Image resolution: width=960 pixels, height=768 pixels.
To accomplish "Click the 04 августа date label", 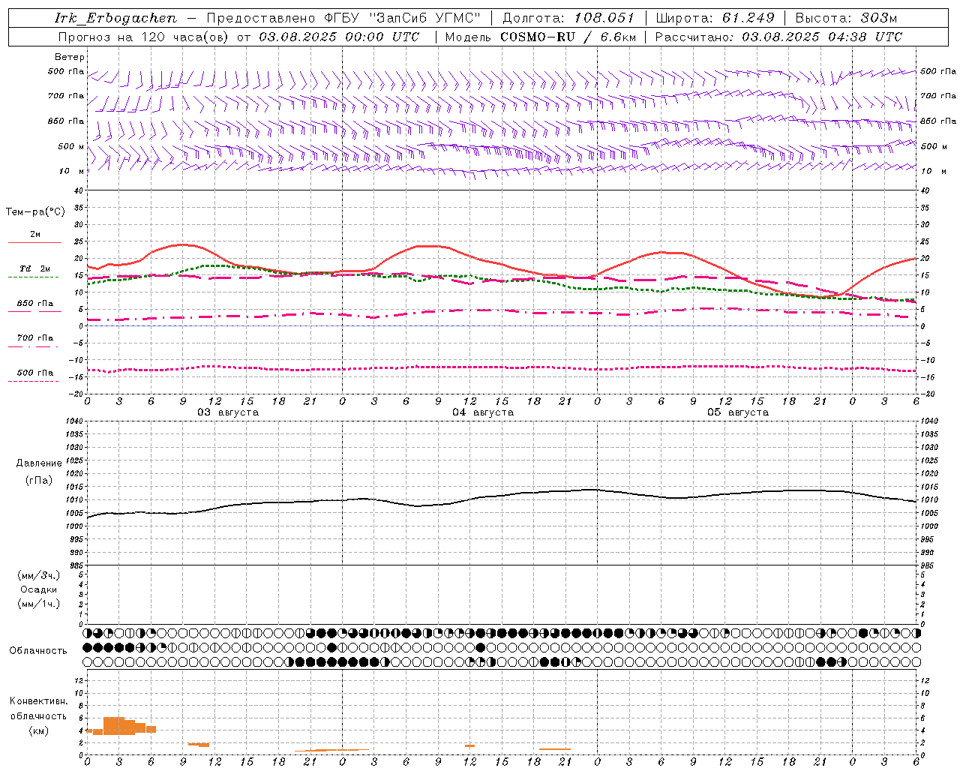I will click(483, 412).
